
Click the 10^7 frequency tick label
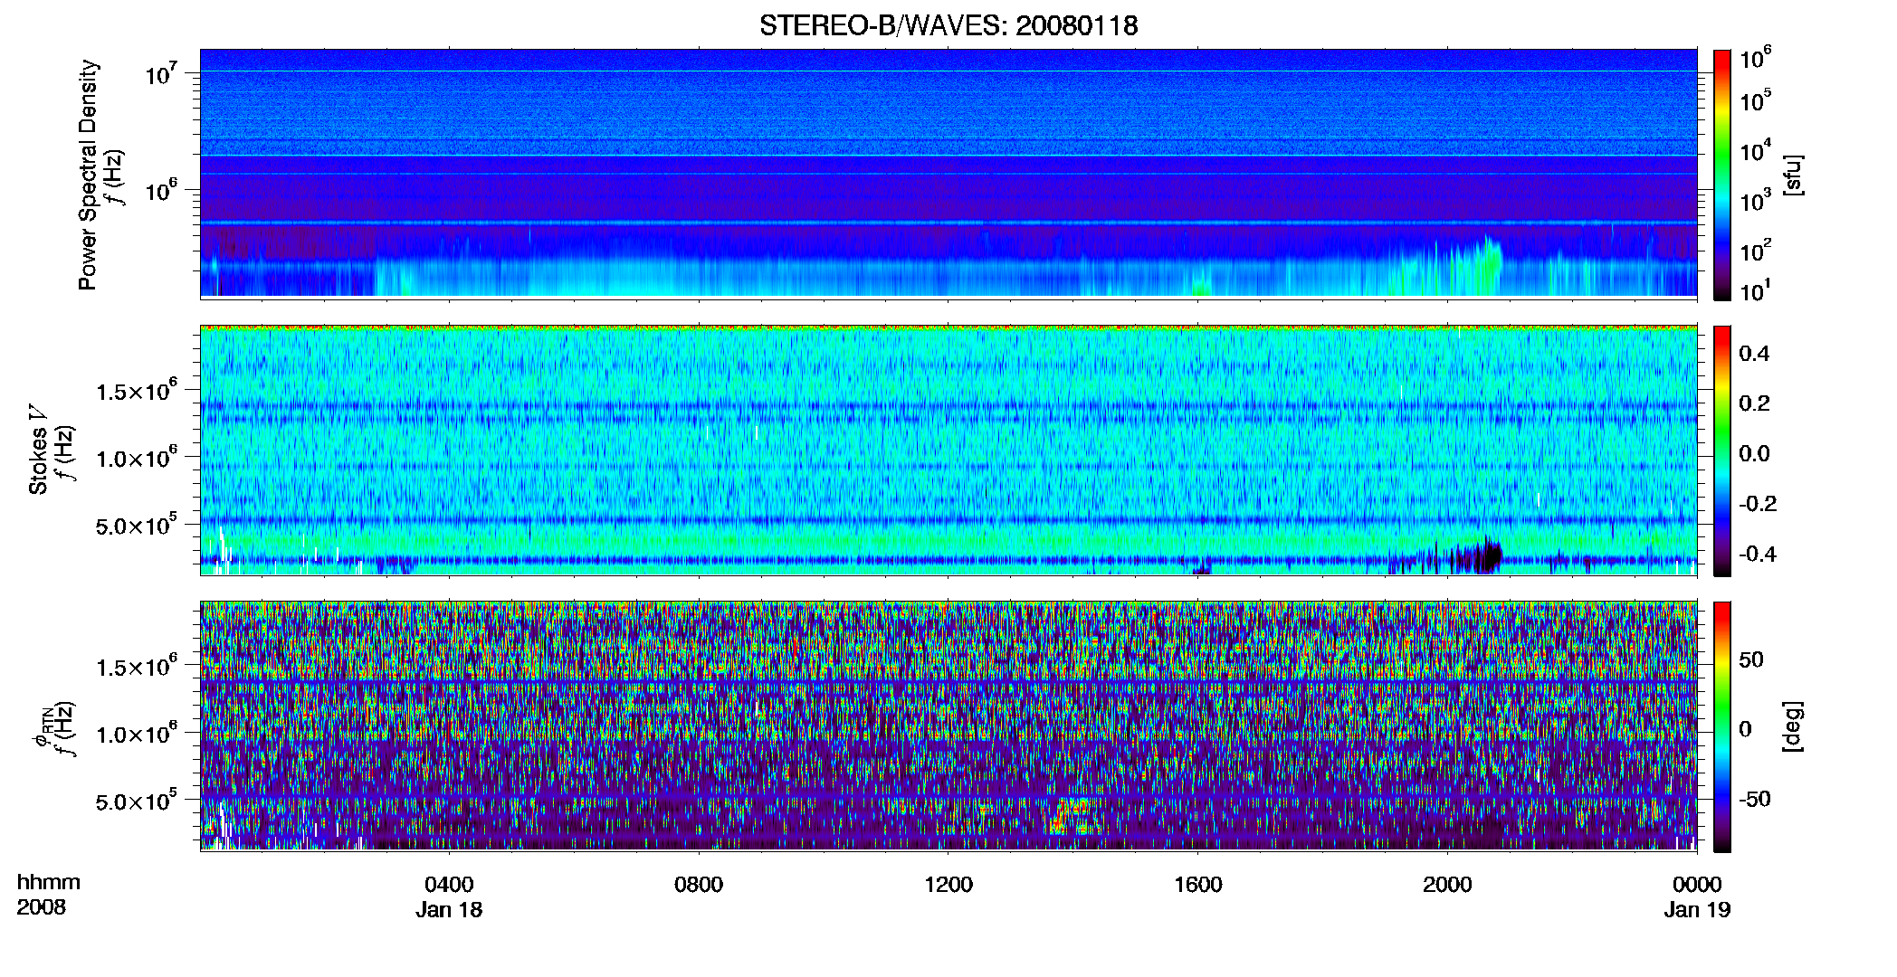160,72
